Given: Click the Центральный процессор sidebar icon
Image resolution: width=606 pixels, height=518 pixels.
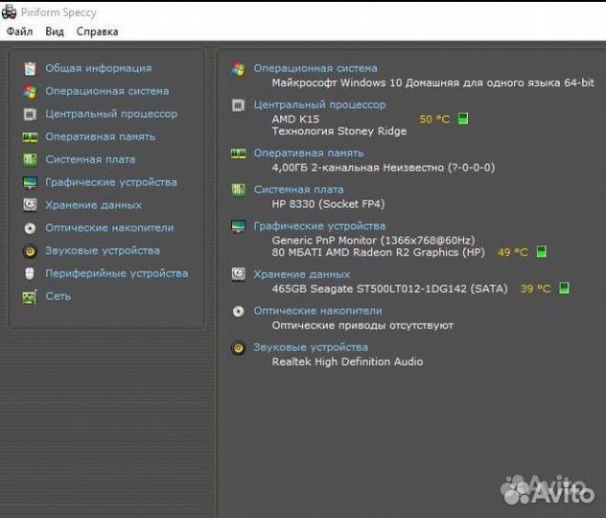Looking at the screenshot, I should click(30, 114).
